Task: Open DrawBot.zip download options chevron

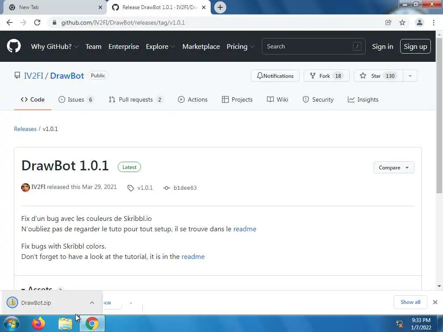Action: pyautogui.click(x=92, y=303)
